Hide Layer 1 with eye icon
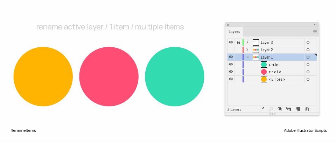Screen dimensions: 336x142 click(x=231, y=57)
